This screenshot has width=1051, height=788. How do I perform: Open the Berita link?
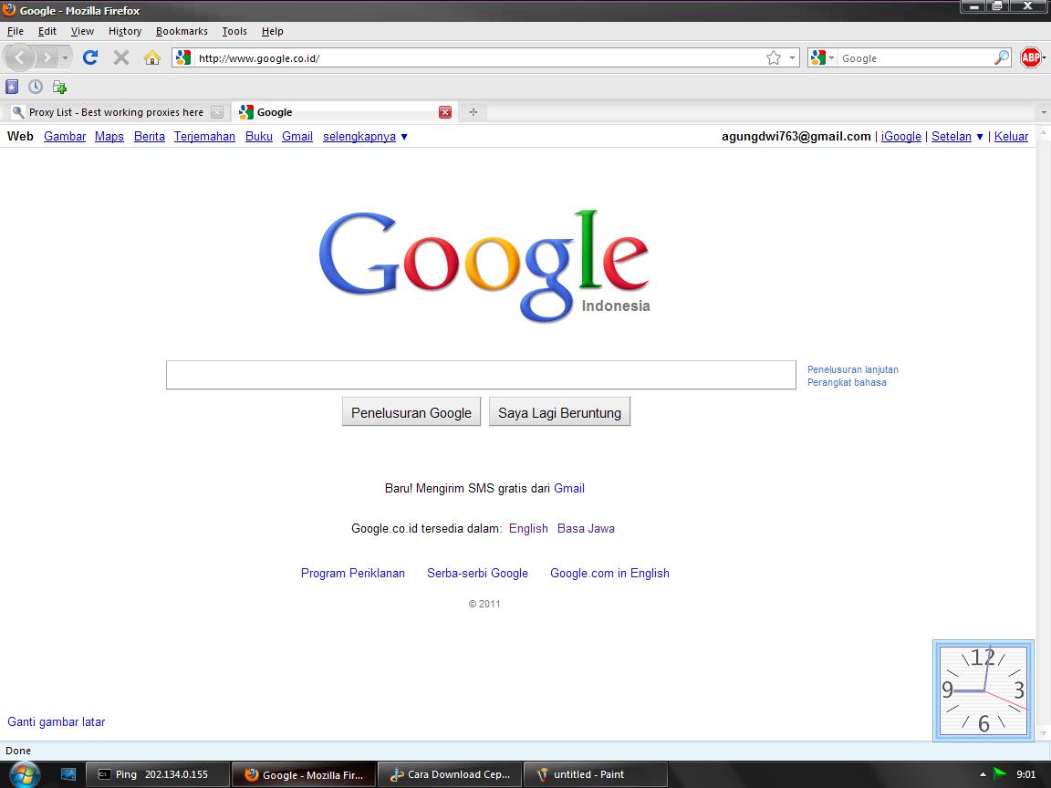pos(150,137)
